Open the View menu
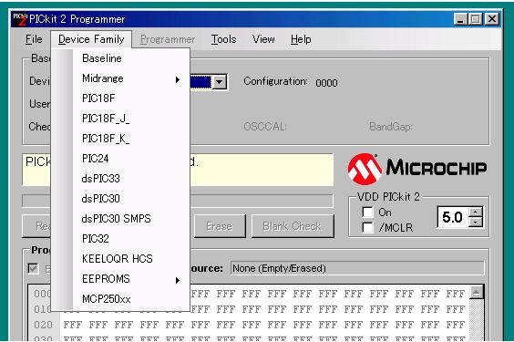The width and height of the screenshot is (514, 342). [263, 39]
